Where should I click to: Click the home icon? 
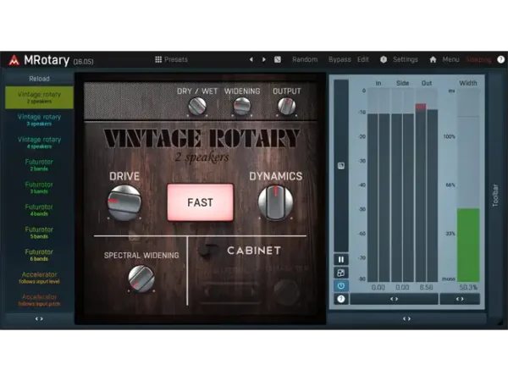pos(433,59)
